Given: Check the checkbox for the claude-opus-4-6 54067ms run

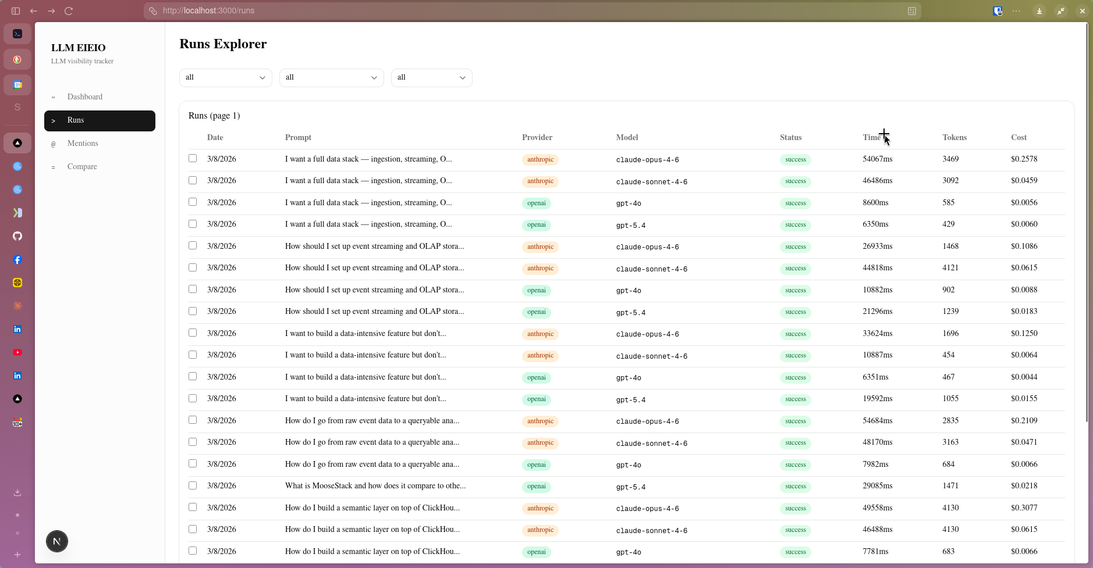Looking at the screenshot, I should tap(193, 158).
